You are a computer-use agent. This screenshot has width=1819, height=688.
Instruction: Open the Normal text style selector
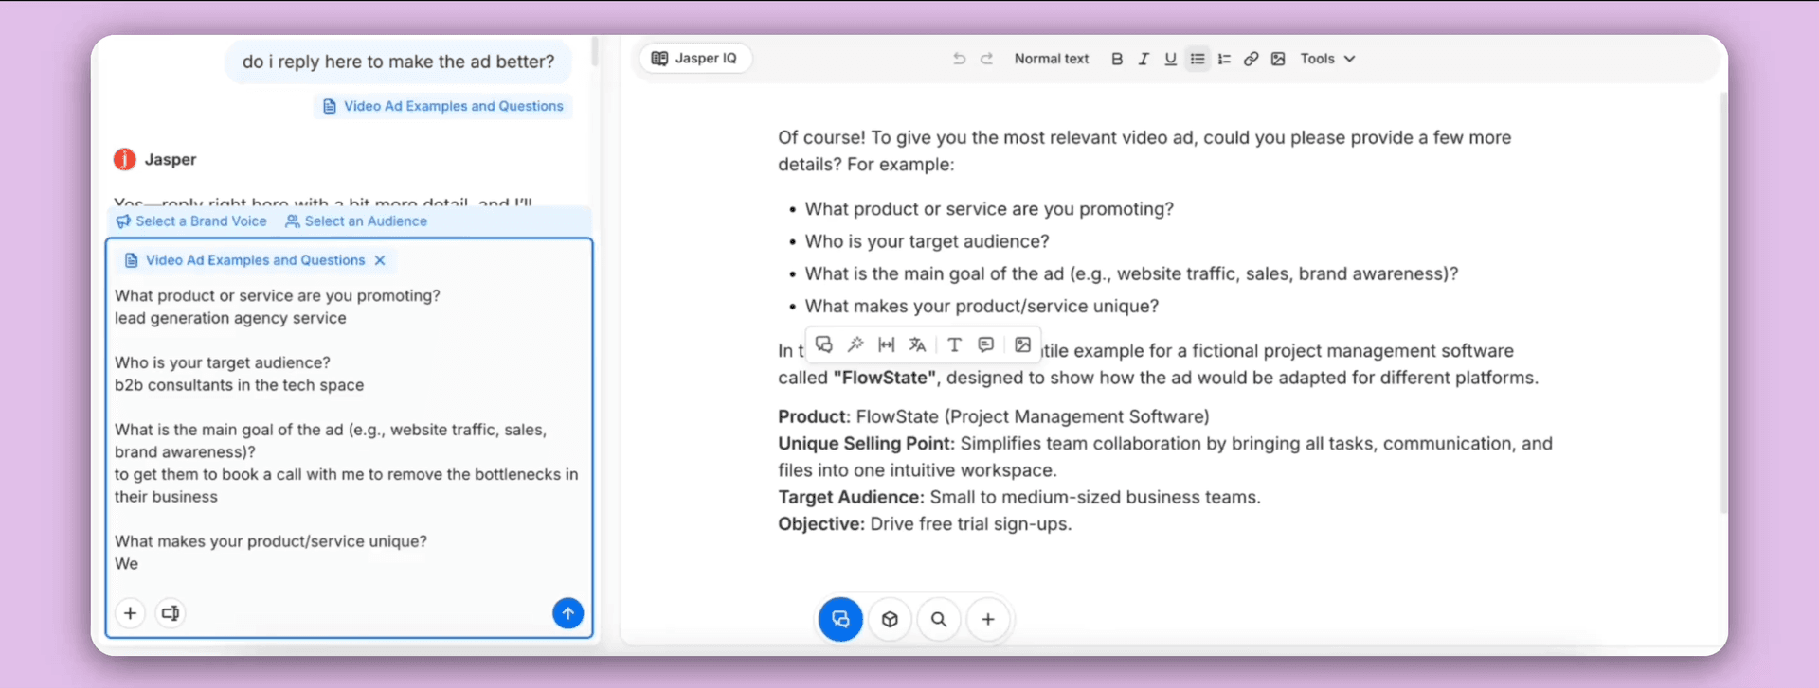1052,59
